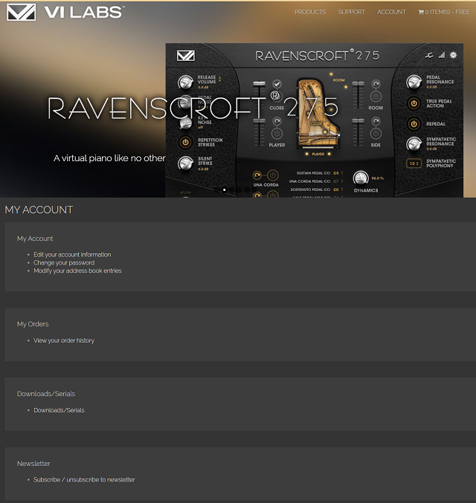Screen dimensions: 476x503
Task: Click Subscribe / unsubscribe to newsletter
Action: (x=84, y=479)
